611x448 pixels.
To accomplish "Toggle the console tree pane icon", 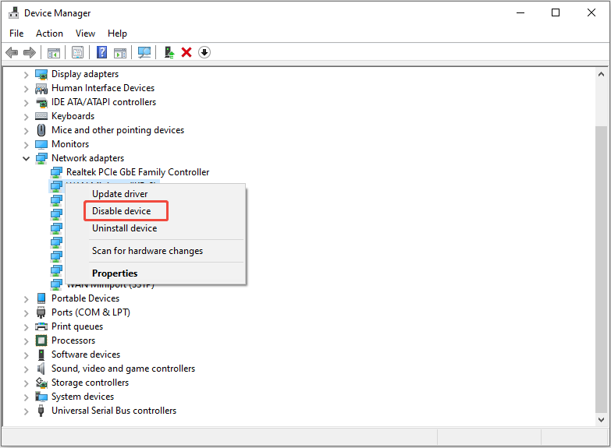I will point(54,52).
